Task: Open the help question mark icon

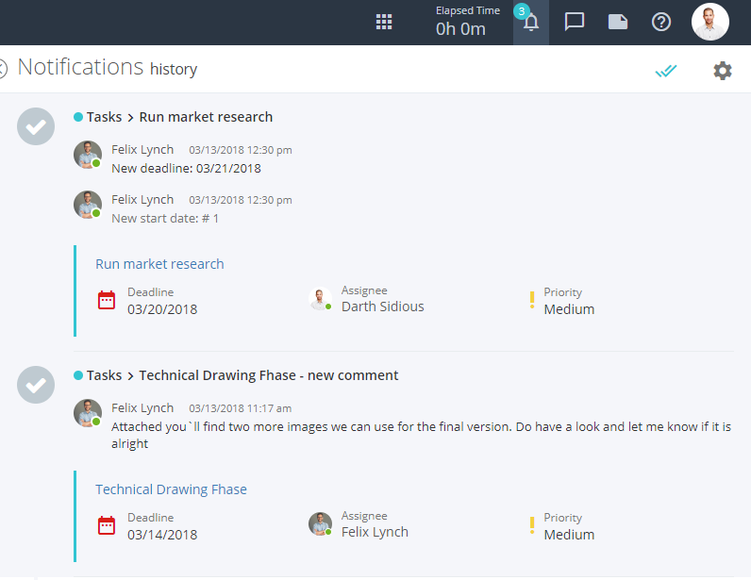Action: coord(661,22)
